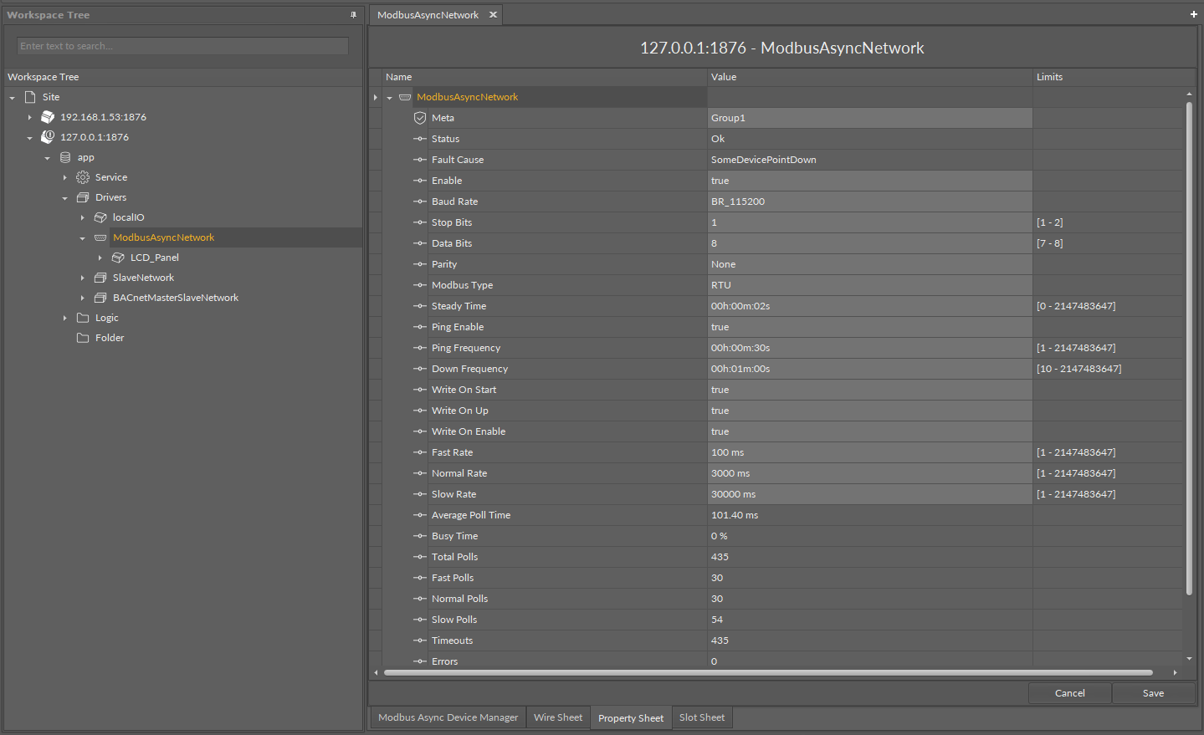Click the localIO cube icon

coord(100,217)
